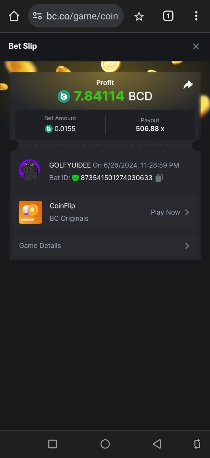Tap the CoinFlip game thumbnail
Viewport: 210px width, 458px height.
(x=30, y=212)
